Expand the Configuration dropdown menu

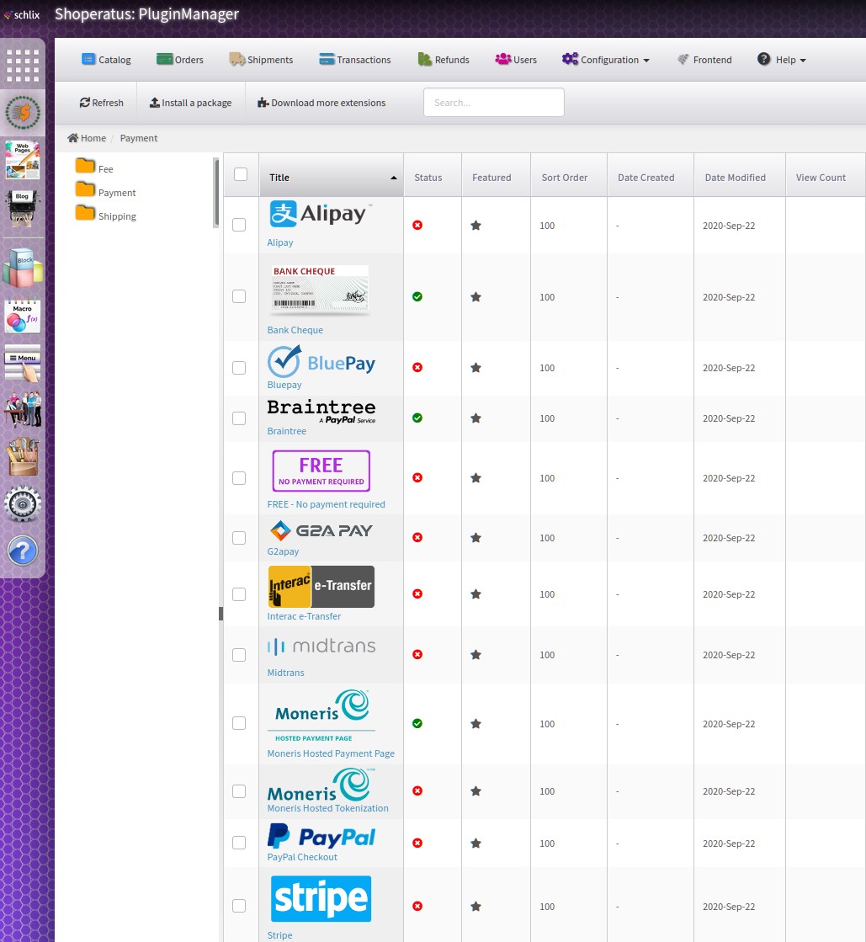(605, 60)
